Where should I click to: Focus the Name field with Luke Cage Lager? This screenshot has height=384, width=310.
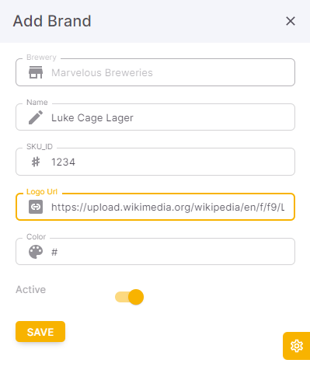point(155,117)
